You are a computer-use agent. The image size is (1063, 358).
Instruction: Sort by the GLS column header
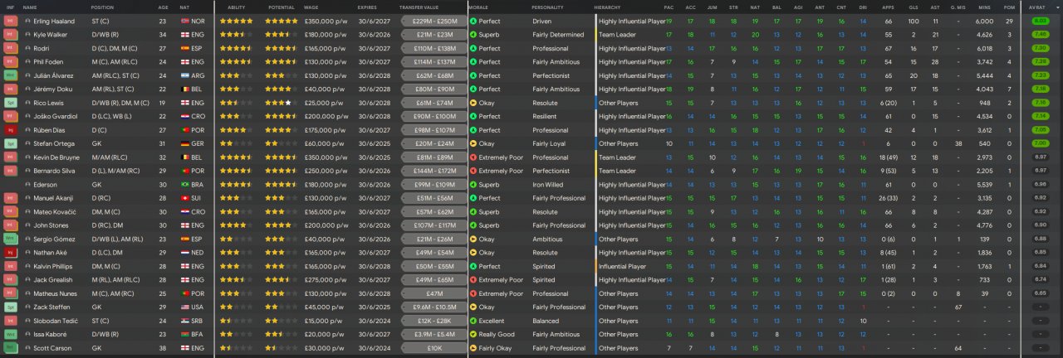coord(913,7)
